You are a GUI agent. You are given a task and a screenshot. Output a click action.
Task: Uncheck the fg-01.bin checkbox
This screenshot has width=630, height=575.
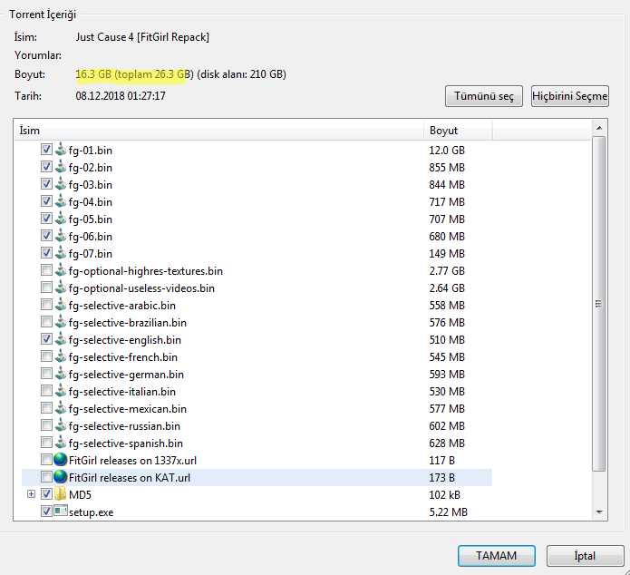click(46, 150)
